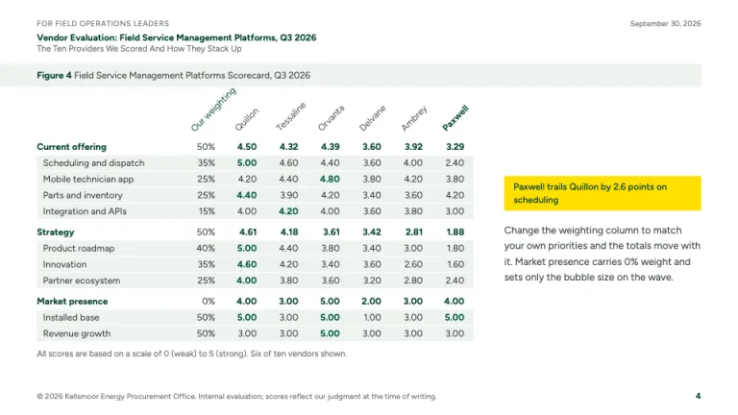Click Delvane's 3.42 Strategy score
The width and height of the screenshot is (738, 415).
point(372,232)
